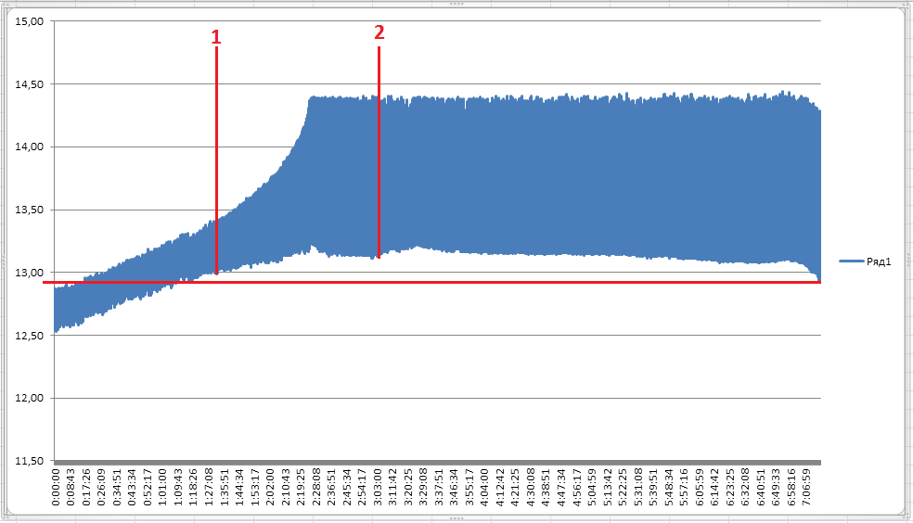The height and width of the screenshot is (523, 913).
Task: Click the 5:22:25 time axis label
Action: point(622,487)
